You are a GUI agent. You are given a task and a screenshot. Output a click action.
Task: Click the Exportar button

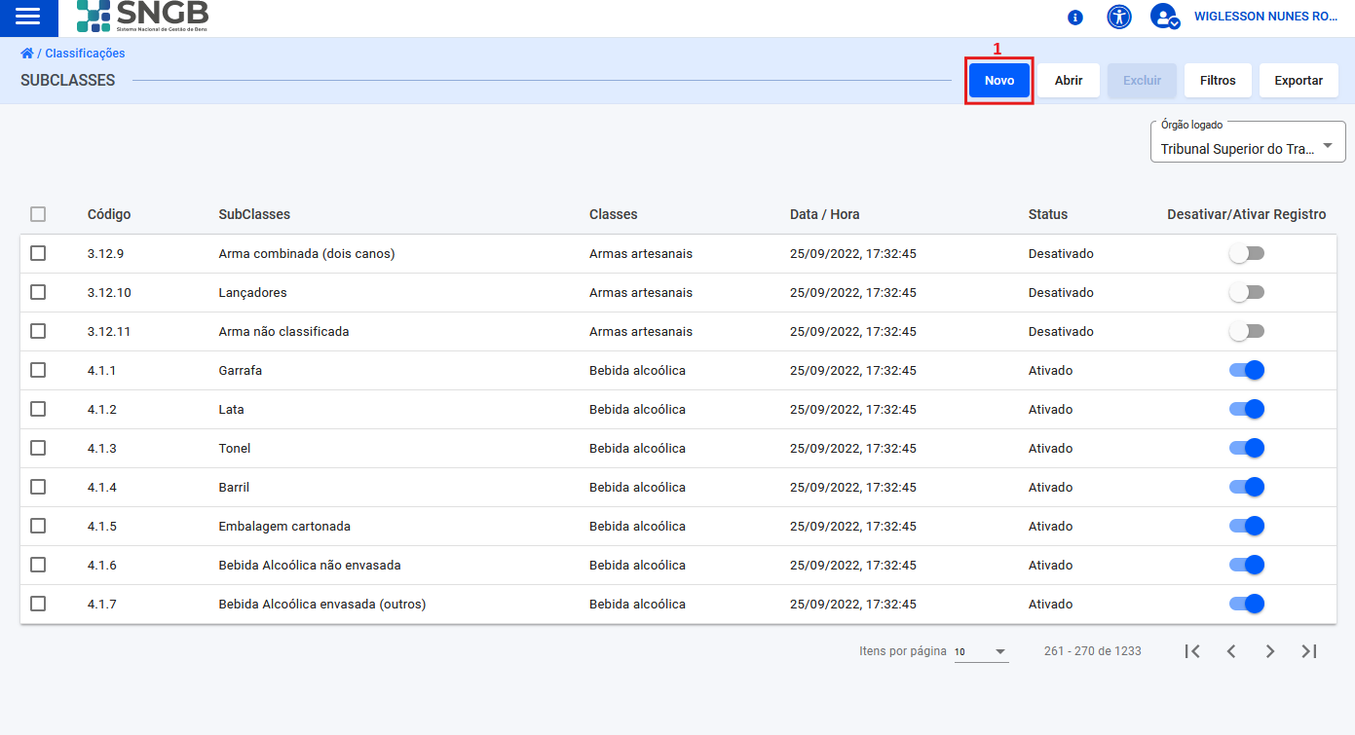tap(1299, 81)
